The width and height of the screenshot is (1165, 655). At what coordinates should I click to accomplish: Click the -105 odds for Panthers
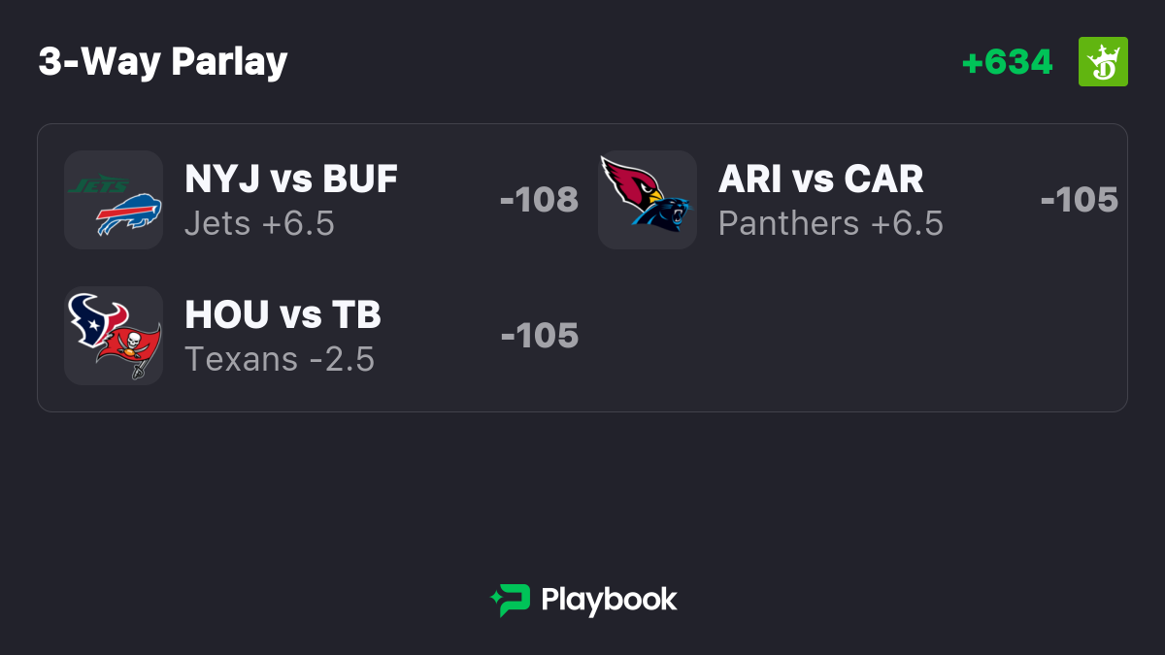(x=1080, y=200)
